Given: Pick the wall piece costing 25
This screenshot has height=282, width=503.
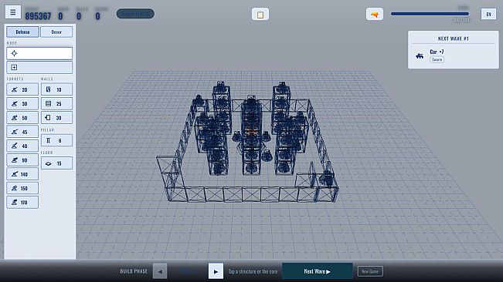Looking at the screenshot, I should 56,103.
